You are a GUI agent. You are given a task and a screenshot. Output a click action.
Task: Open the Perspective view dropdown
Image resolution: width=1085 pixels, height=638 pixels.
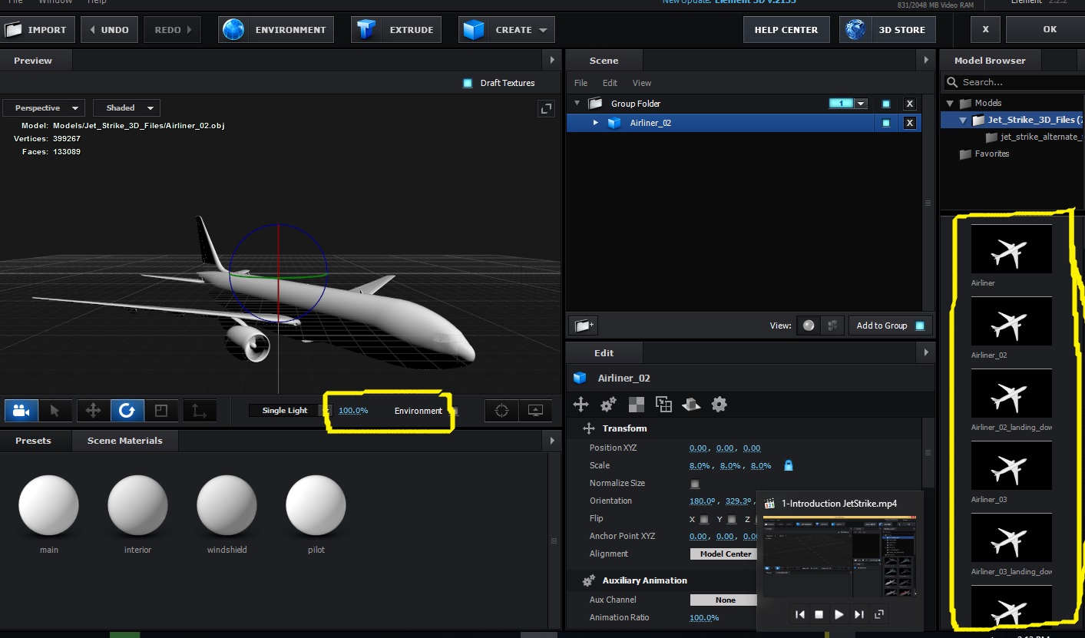coord(43,108)
